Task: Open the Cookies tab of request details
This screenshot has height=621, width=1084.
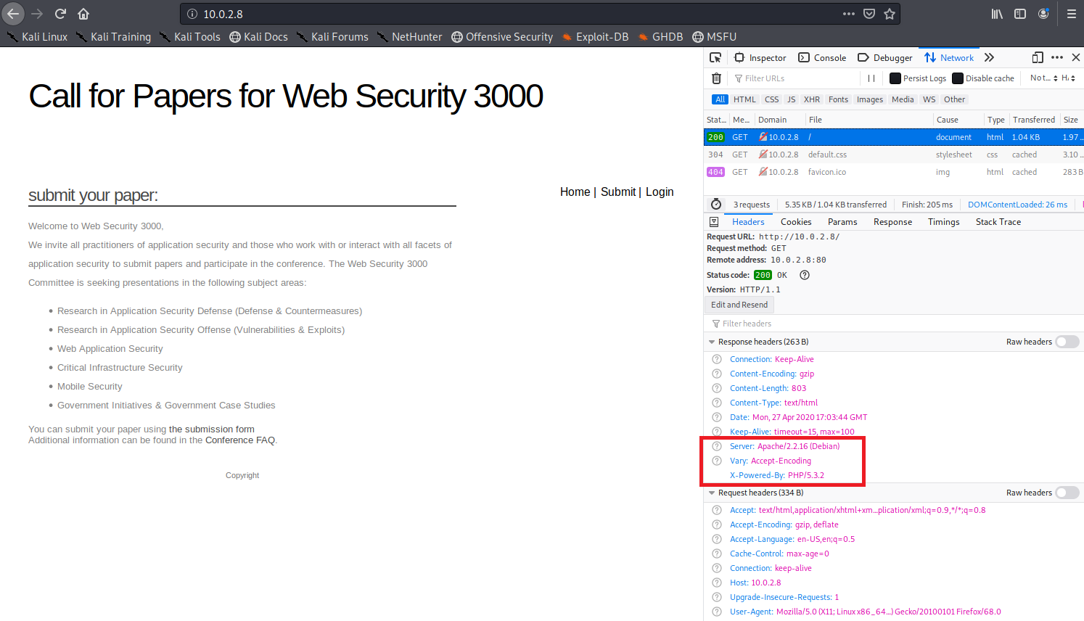Action: 796,222
